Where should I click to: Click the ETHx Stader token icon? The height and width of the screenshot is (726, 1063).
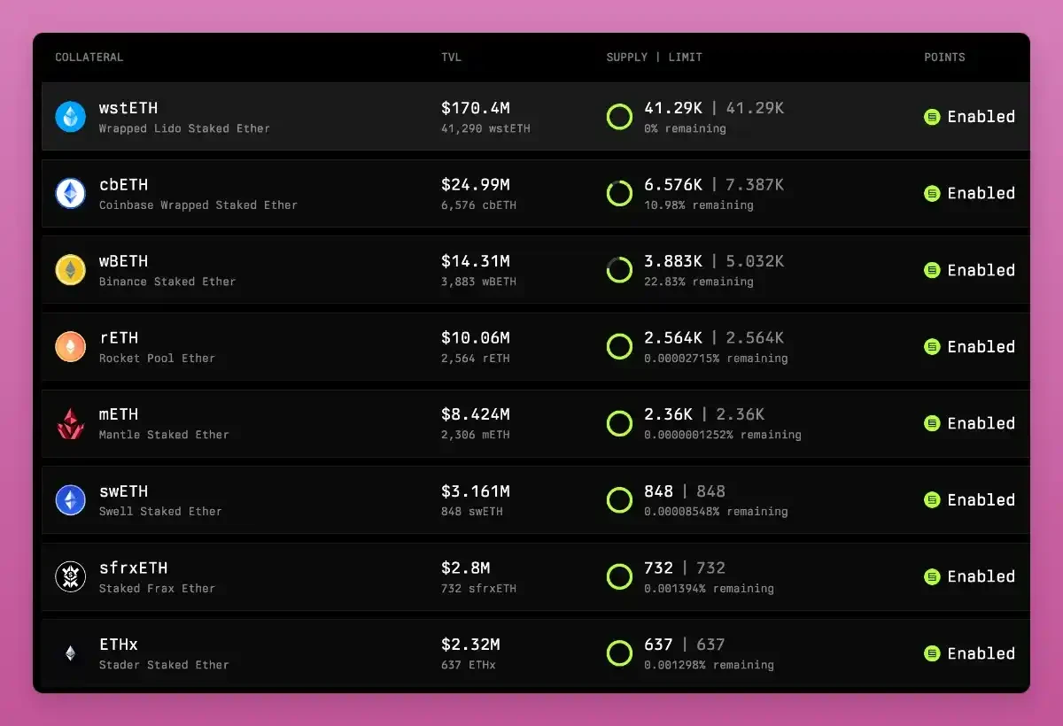click(71, 653)
